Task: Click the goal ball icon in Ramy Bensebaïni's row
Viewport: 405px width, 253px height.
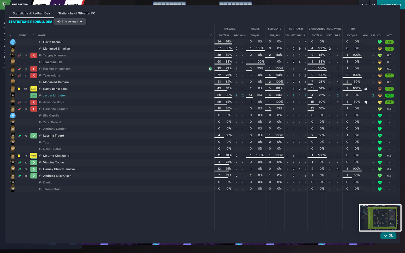Action: click(x=366, y=89)
